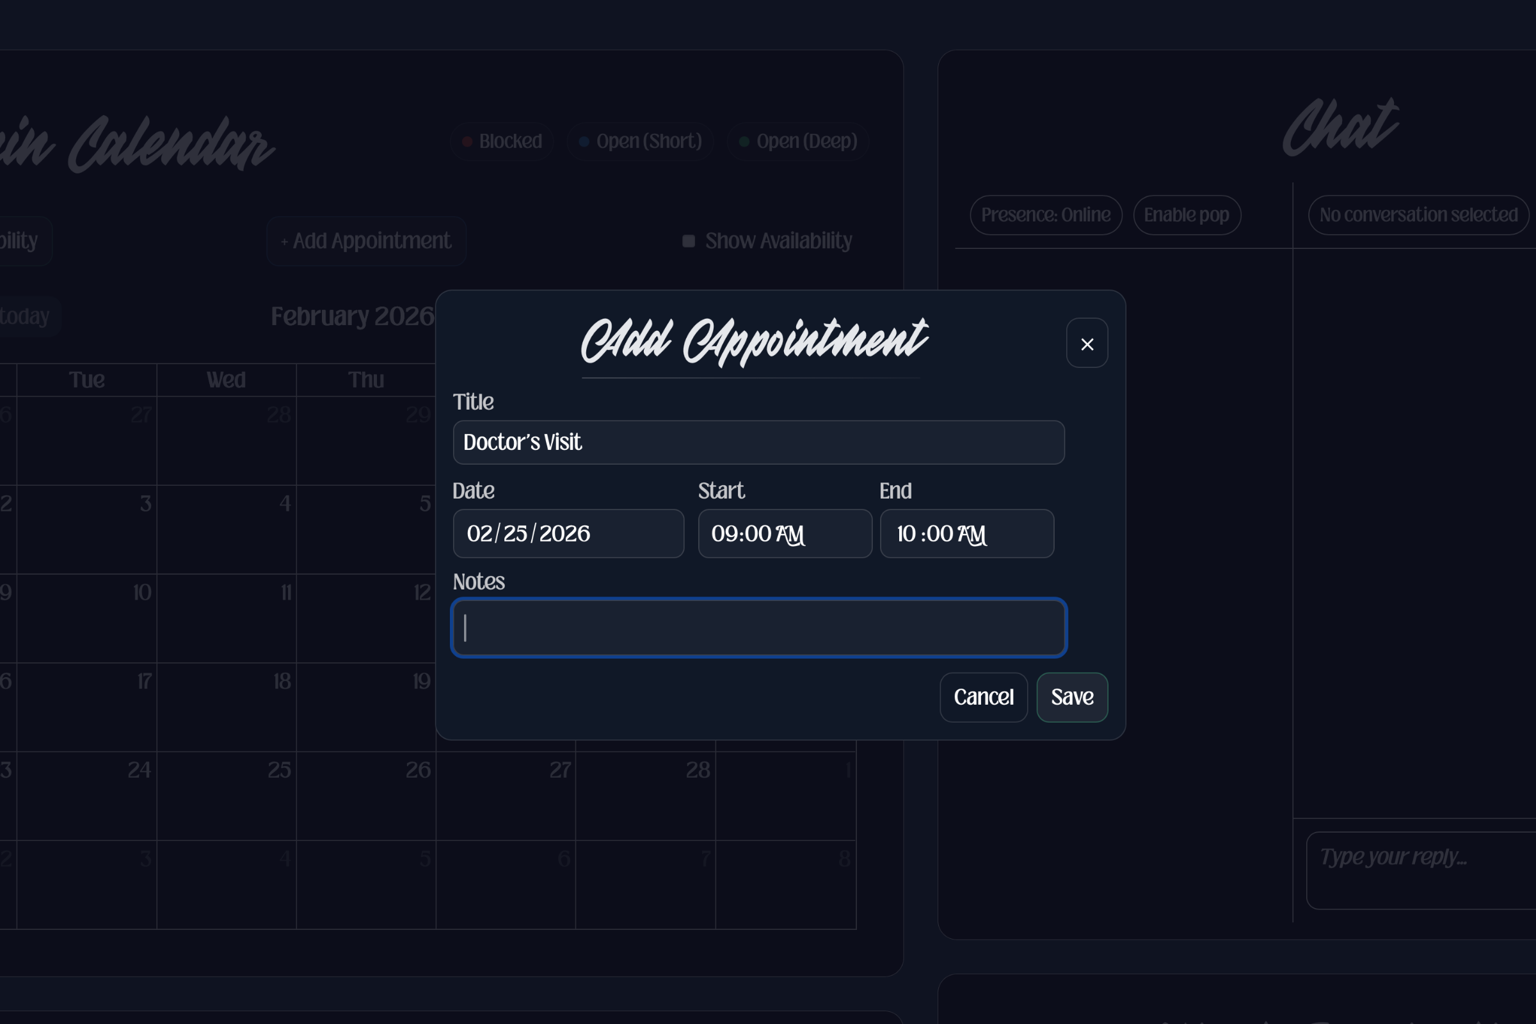Toggle the Presence: Online pill
This screenshot has height=1024, width=1536.
point(1046,215)
